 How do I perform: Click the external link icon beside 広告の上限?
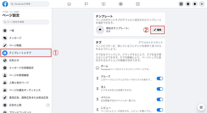(48, 105)
